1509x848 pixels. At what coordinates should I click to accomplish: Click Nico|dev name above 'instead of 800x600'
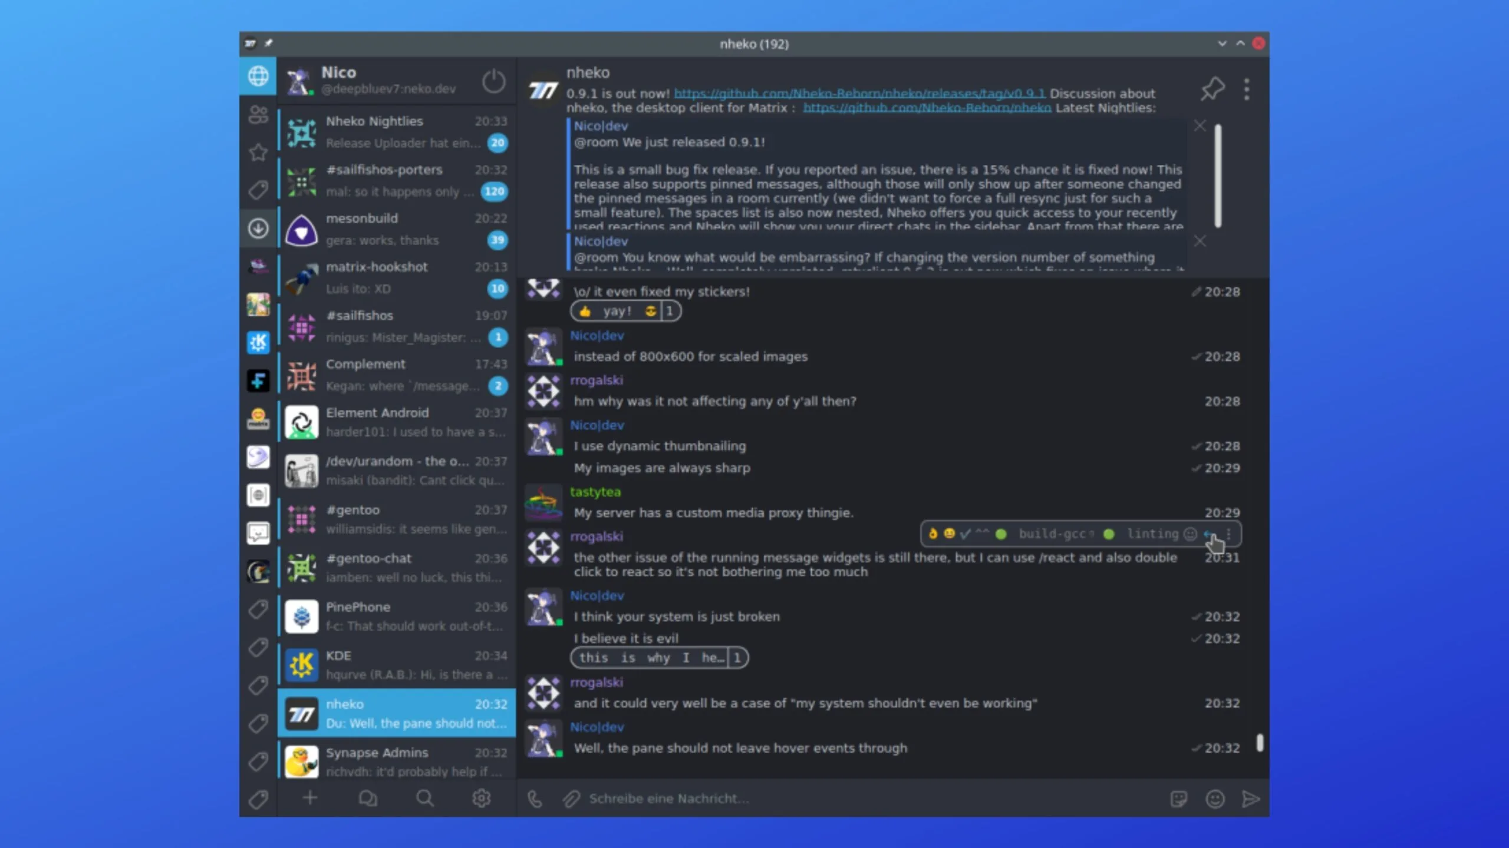coord(597,336)
